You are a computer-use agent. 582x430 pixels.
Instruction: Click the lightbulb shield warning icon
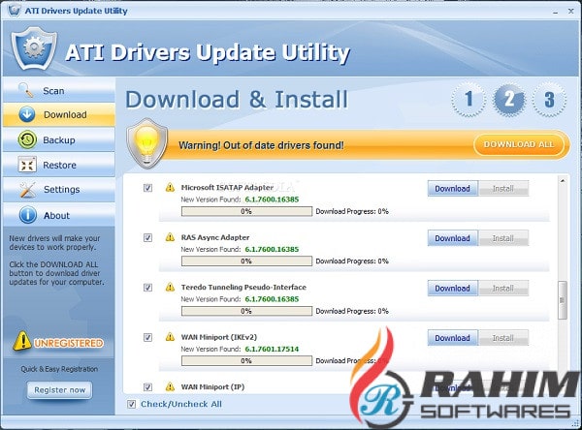click(147, 143)
